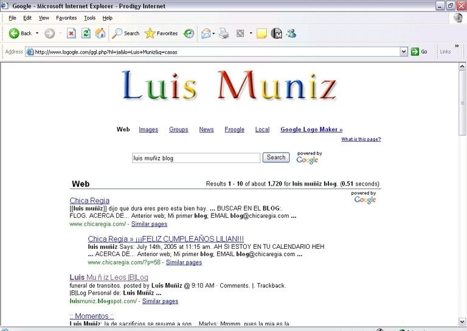This screenshot has height=331, width=467.
Task: Open the ':: Momentos ::' result link
Action: point(92,316)
